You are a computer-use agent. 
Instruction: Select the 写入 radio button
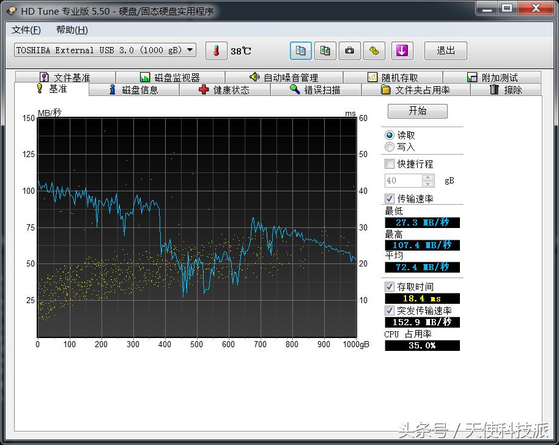pos(390,147)
